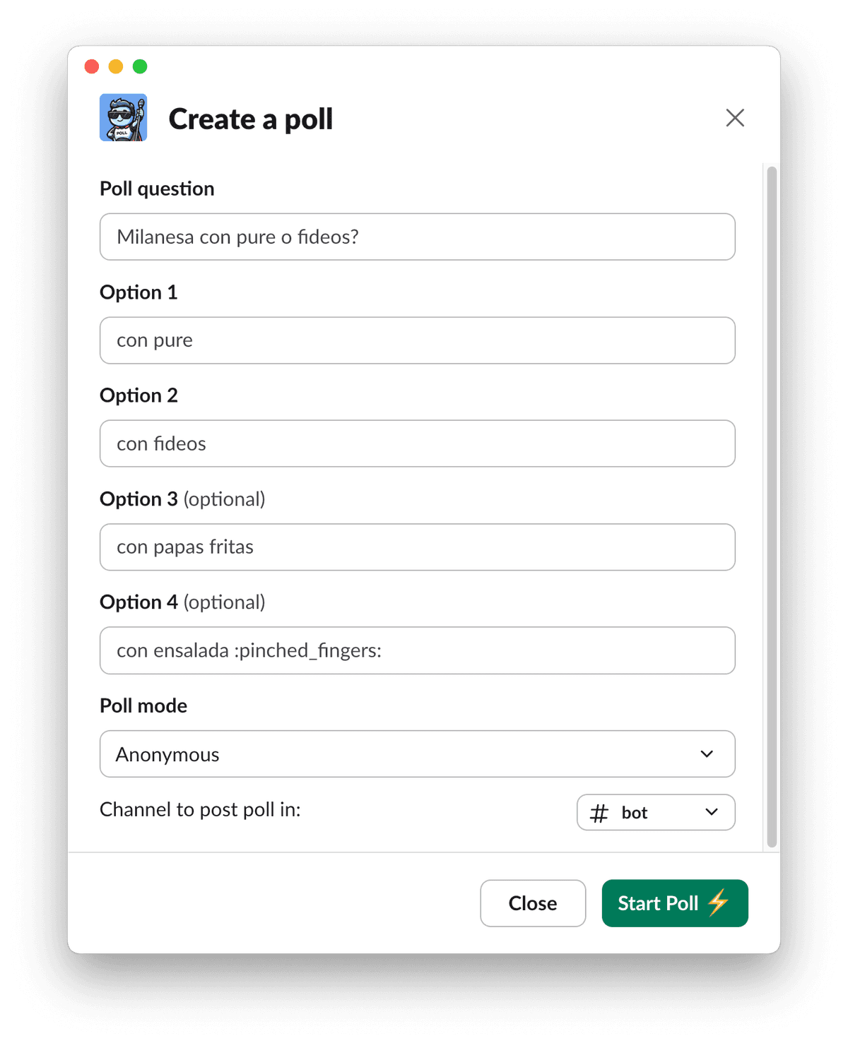Click the green fullscreen window dot

(x=140, y=66)
